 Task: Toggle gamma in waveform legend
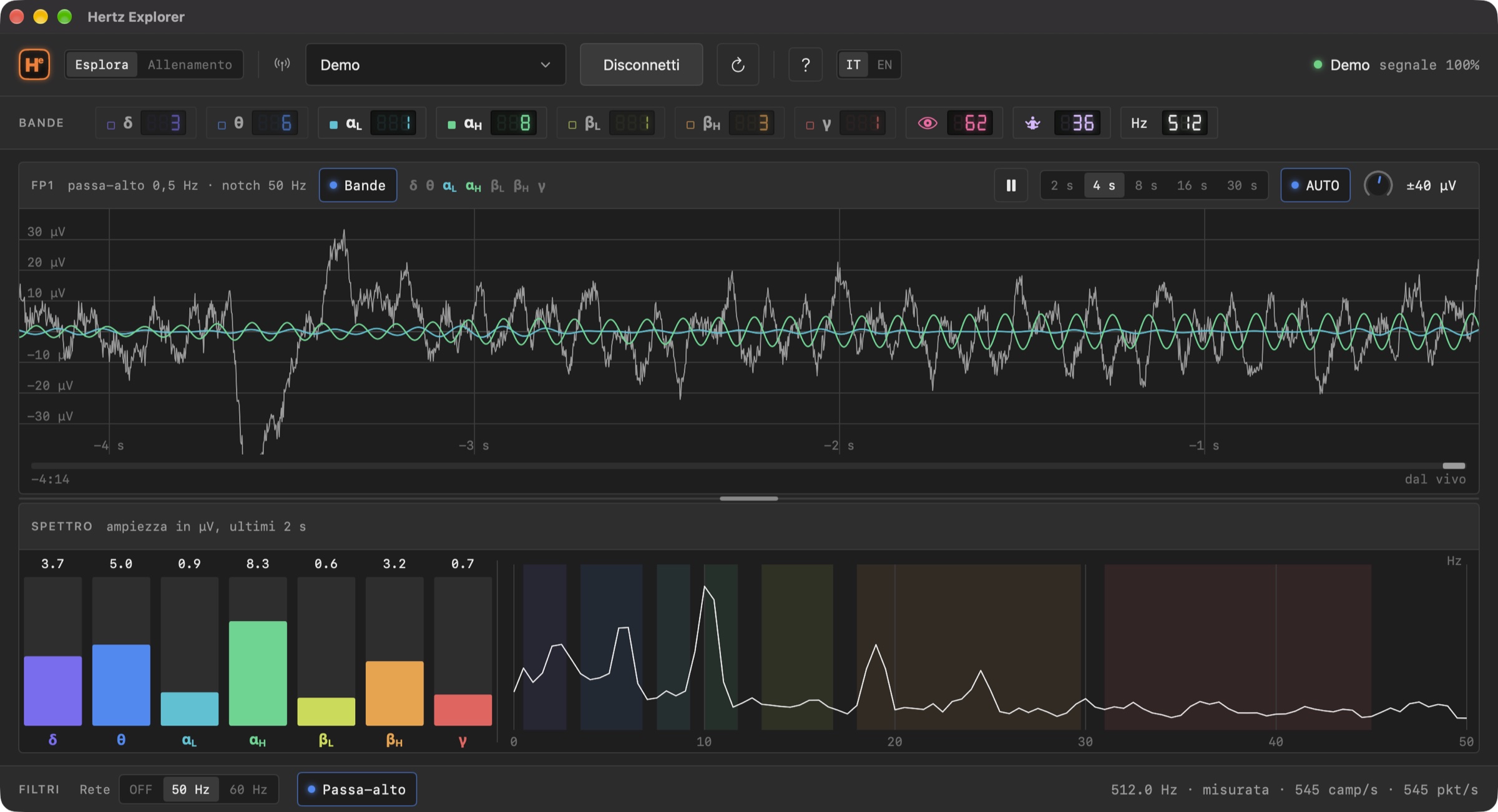pyautogui.click(x=542, y=186)
